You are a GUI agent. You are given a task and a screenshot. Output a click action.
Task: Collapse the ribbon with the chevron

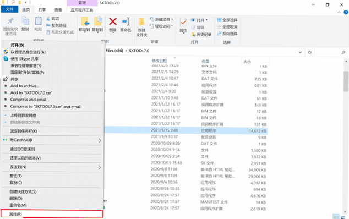[339, 13]
